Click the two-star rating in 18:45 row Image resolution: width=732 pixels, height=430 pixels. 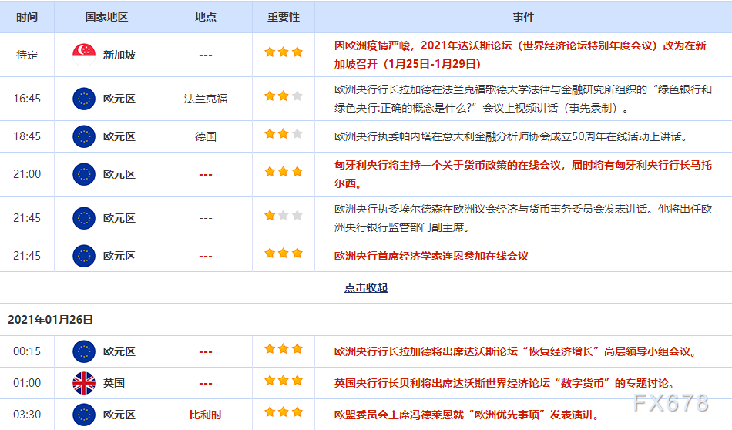coord(283,134)
